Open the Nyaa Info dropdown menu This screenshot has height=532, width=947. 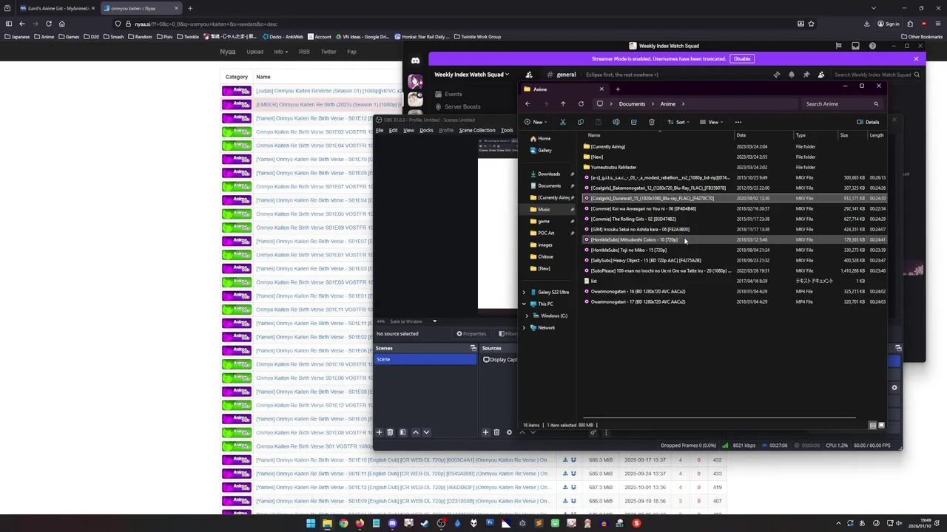coord(280,52)
